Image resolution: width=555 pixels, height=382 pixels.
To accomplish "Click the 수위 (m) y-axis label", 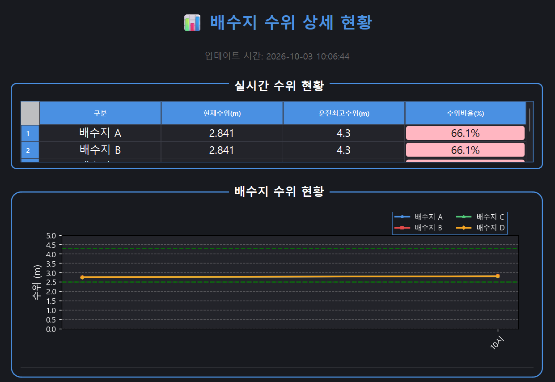I will 37,282.
